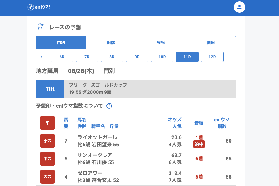Click the red 印 header badge

(47, 123)
